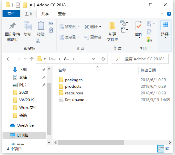Viewport: 175px width, 155px height.
Task: Switch to large icons view mode
Action: tap(168, 149)
